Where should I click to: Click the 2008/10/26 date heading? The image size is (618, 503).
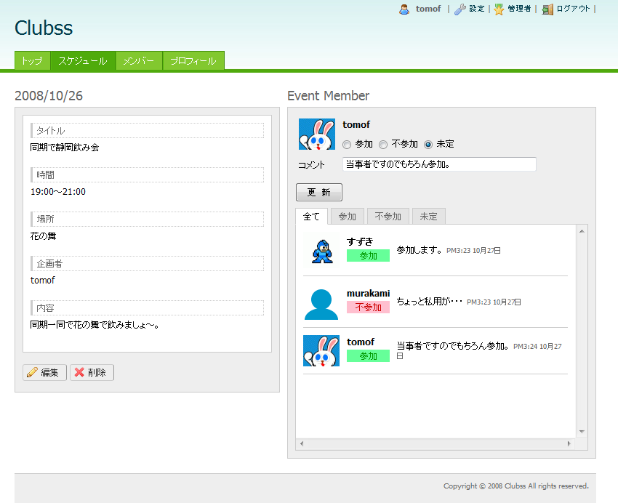49,96
